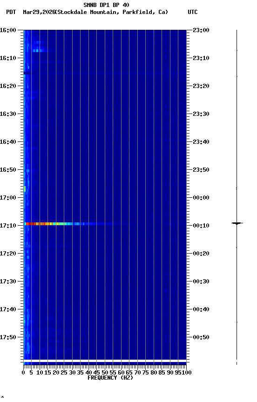Click the '23:50' UTC time label
Viewport: 257px width, 402px height.
click(x=201, y=170)
